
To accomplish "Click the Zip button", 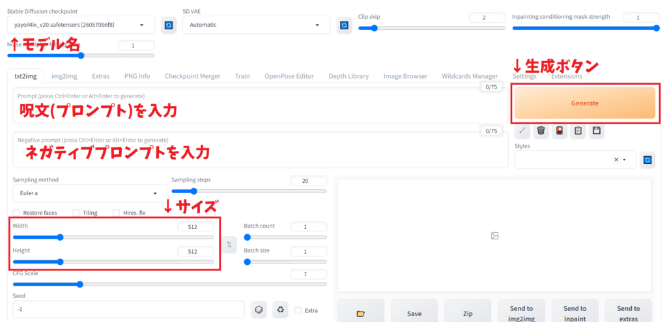I will 468,314.
